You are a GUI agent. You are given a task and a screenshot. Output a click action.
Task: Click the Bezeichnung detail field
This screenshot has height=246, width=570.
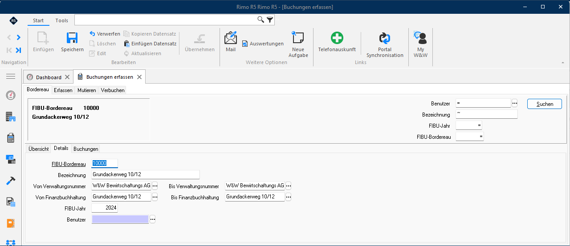click(145, 174)
